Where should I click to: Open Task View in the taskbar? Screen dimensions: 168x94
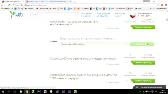[x=15, y=92]
